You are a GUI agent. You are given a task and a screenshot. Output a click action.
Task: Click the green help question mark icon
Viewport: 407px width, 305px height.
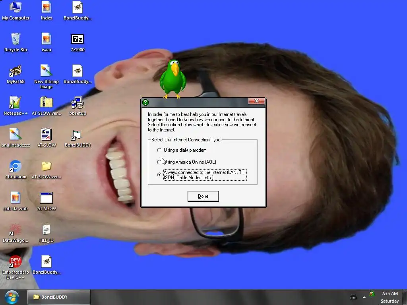[145, 102]
